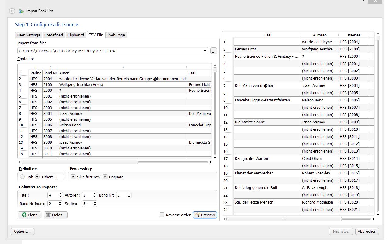Click the columns icon on Fields button
389x244 pixels.
48,215
